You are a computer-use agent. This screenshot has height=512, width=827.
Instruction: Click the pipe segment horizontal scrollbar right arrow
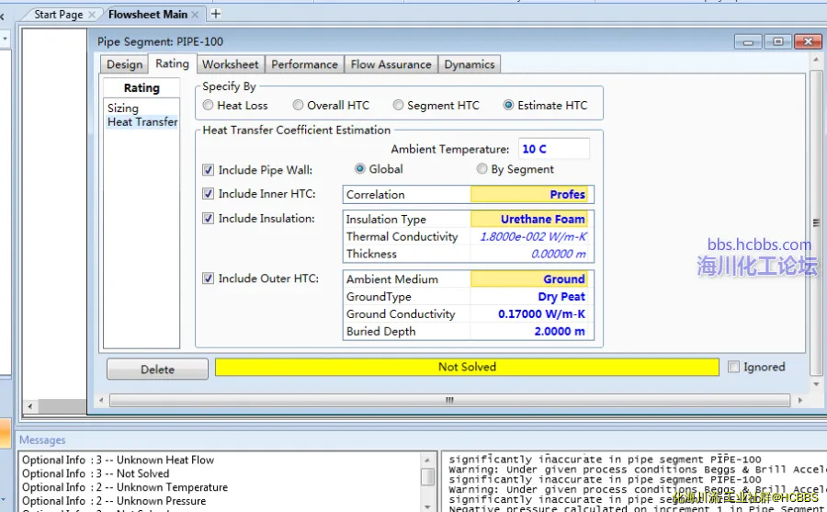pyautogui.click(x=800, y=400)
